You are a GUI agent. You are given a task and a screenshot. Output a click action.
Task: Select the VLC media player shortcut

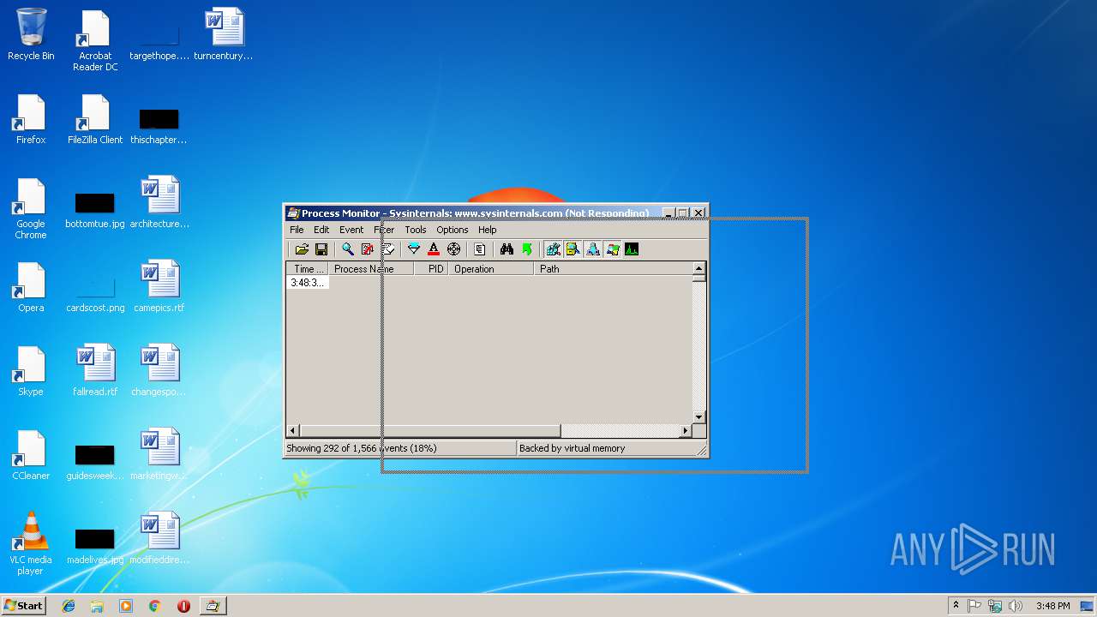point(31,543)
